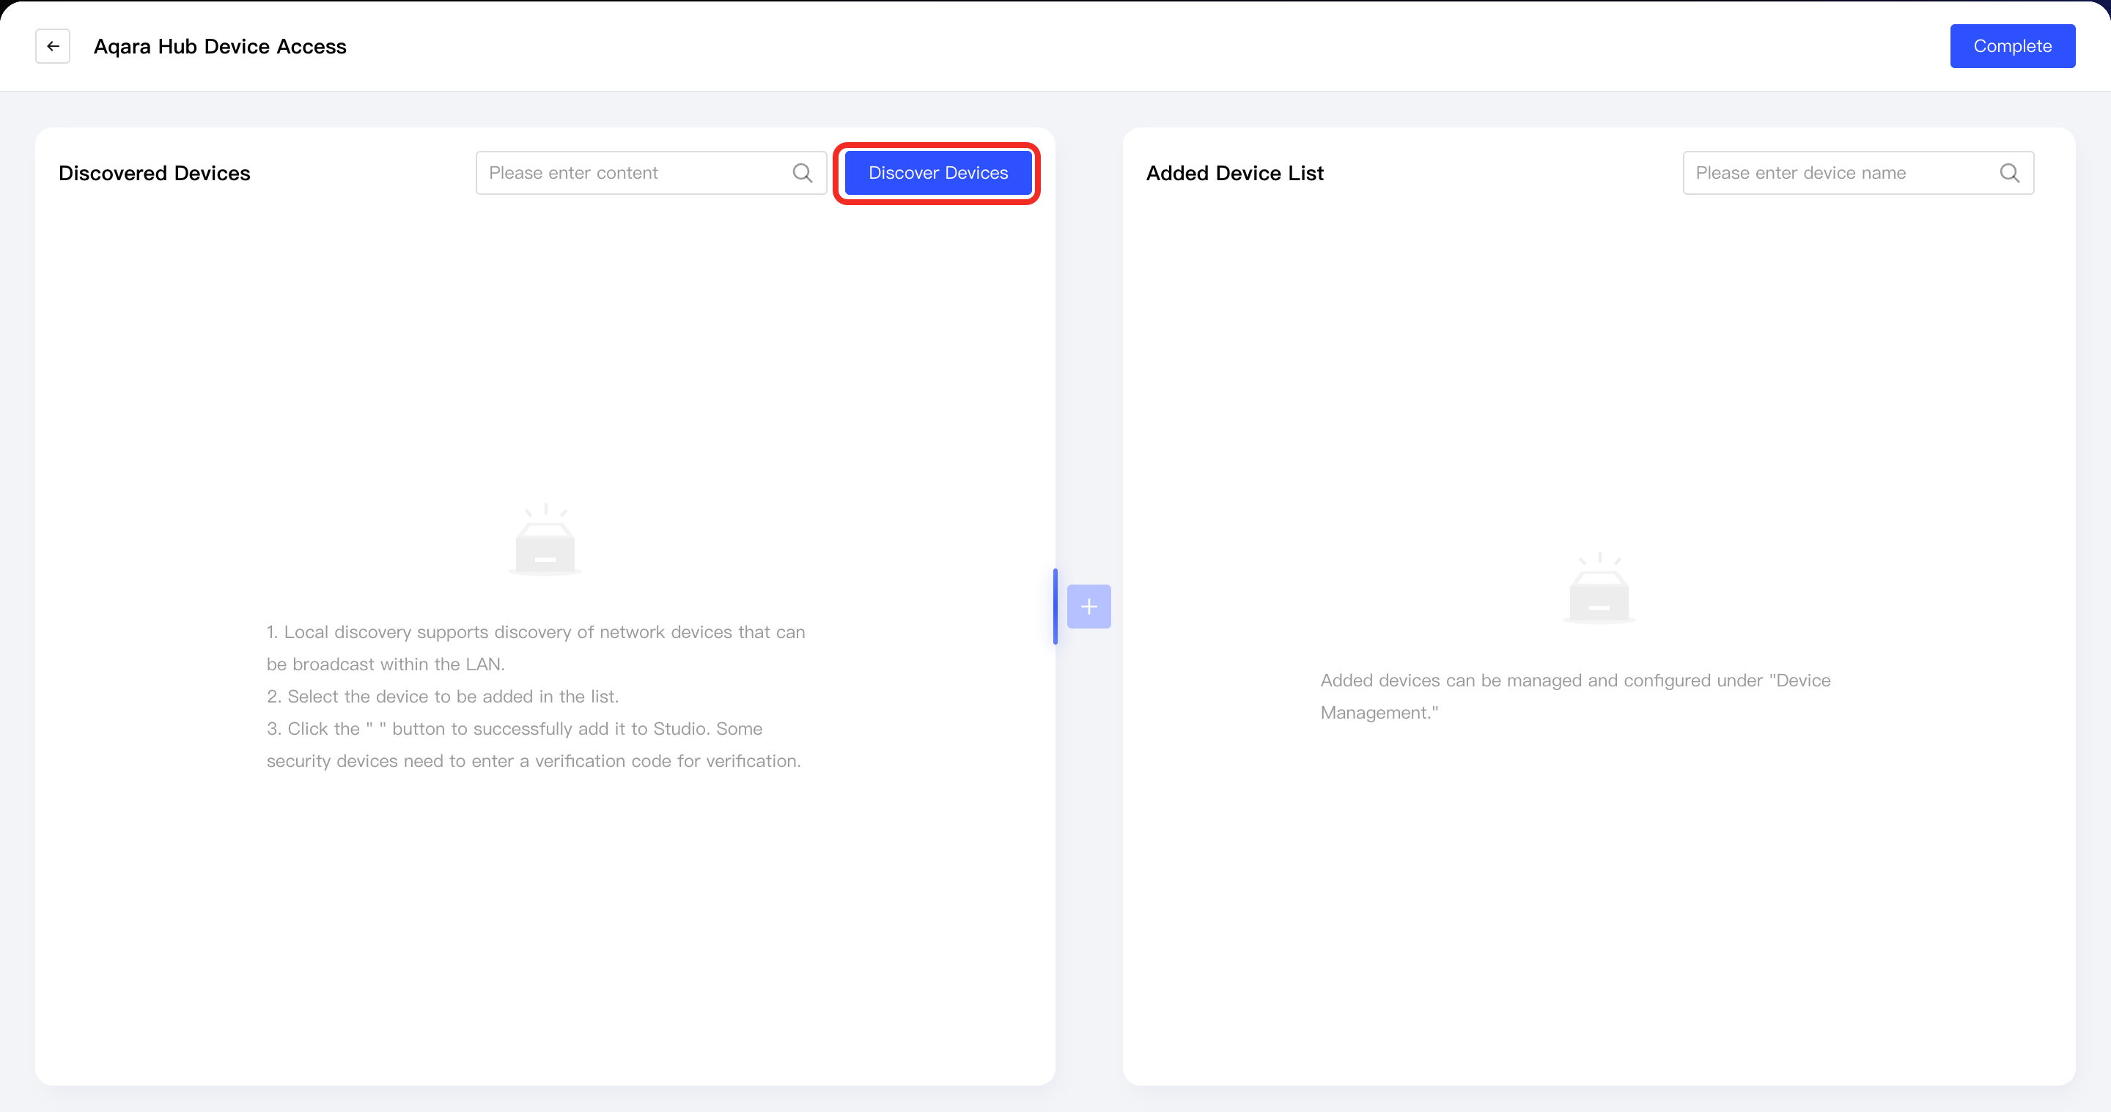Start scanning with the Discover Devices button

tap(937, 173)
